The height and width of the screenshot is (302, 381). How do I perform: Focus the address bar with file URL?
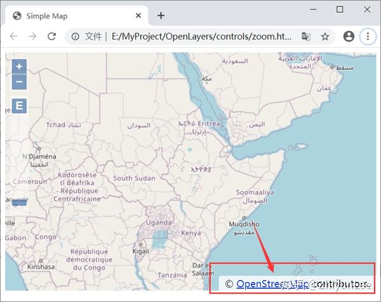click(x=202, y=36)
